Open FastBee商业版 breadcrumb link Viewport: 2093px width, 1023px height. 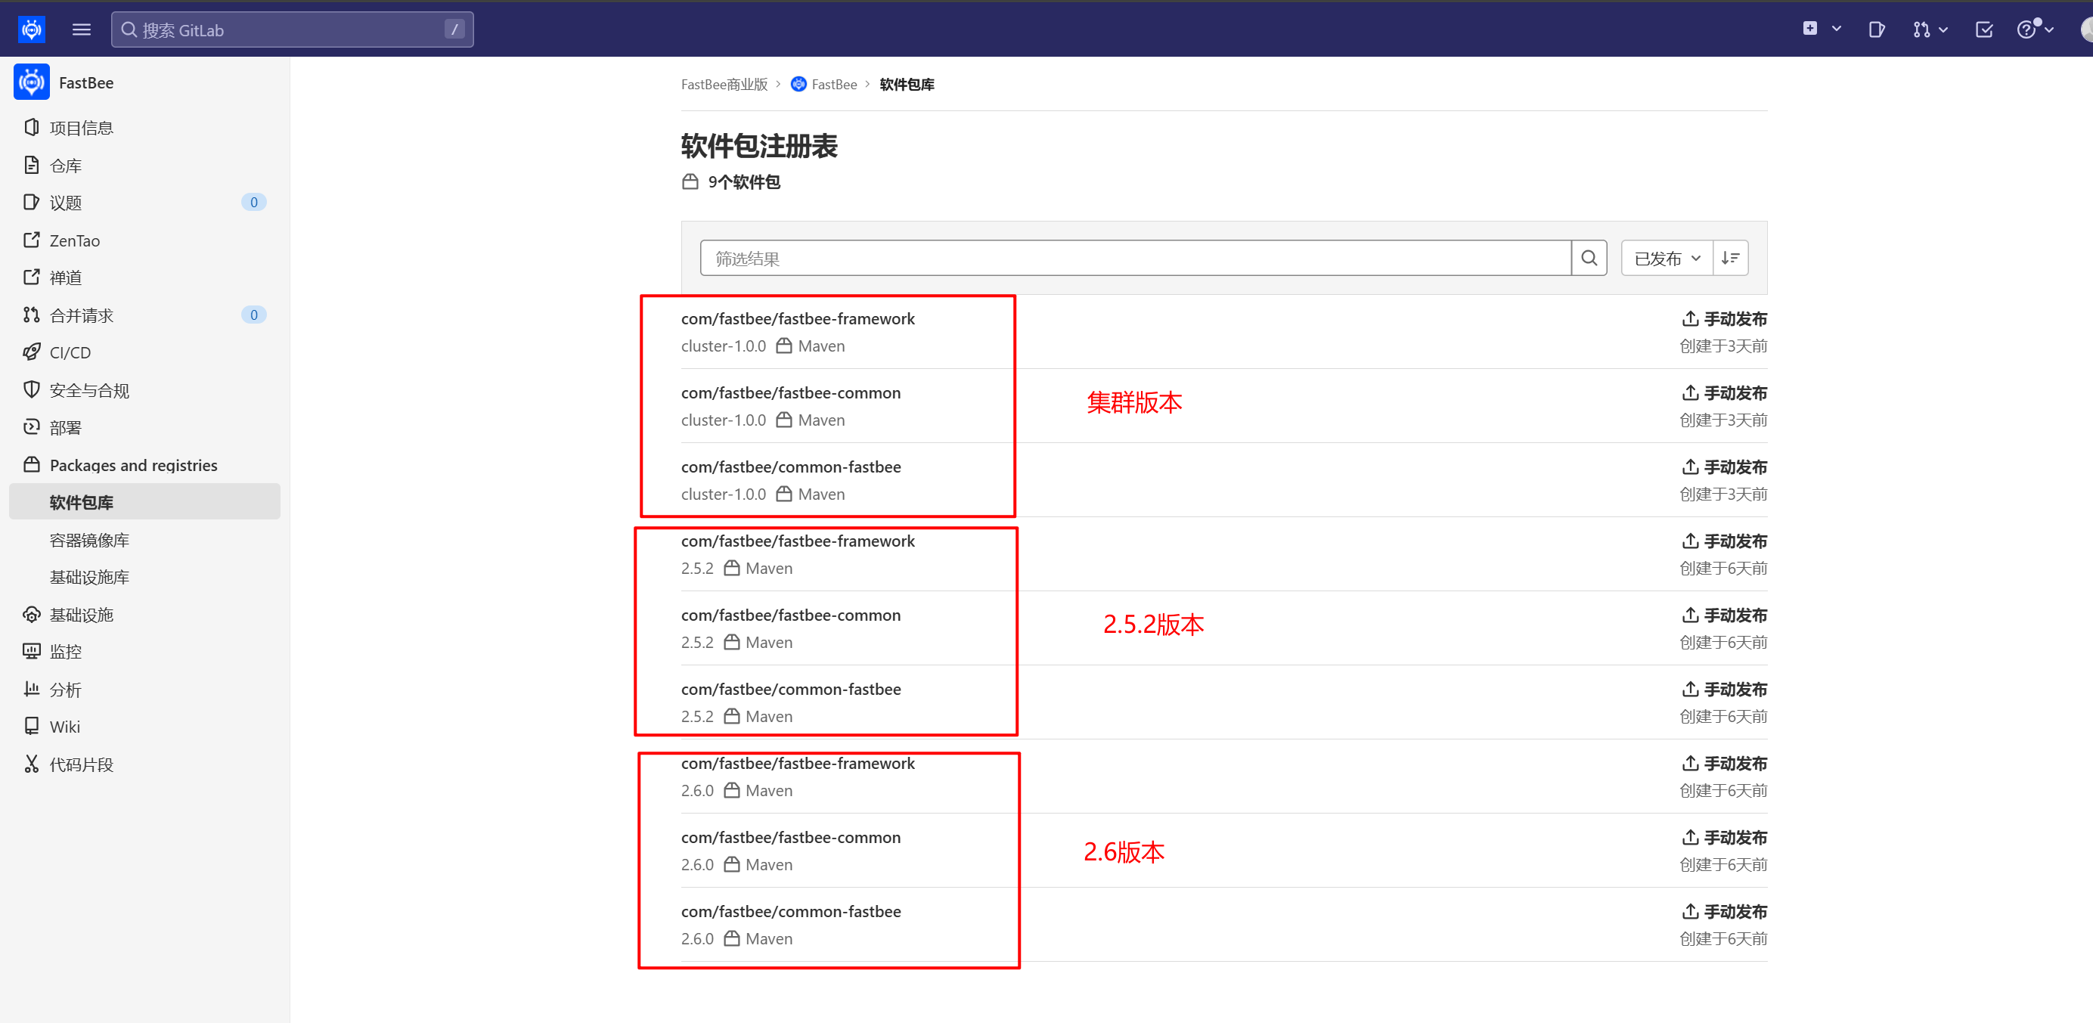724,85
